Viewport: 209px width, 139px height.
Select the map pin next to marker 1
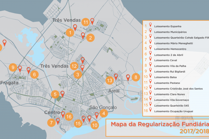(75, 27)
